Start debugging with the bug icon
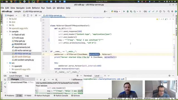Image resolution: width=178 pixels, height=100 pixels. coord(128,11)
